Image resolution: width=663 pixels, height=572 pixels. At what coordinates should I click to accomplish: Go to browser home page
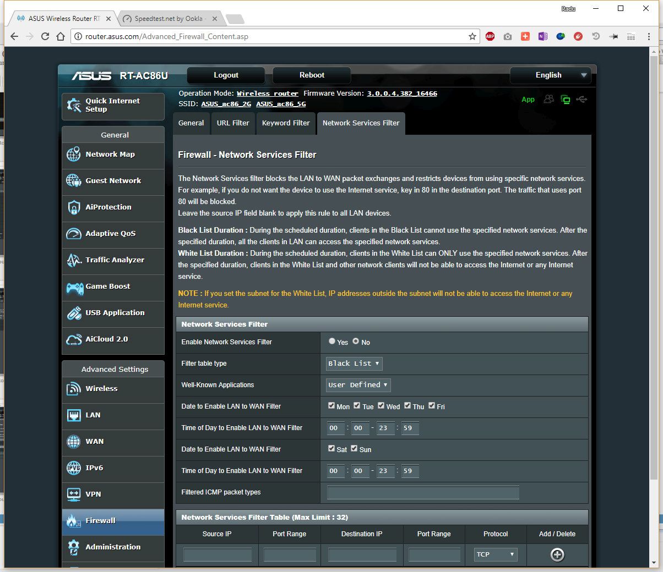coord(61,36)
